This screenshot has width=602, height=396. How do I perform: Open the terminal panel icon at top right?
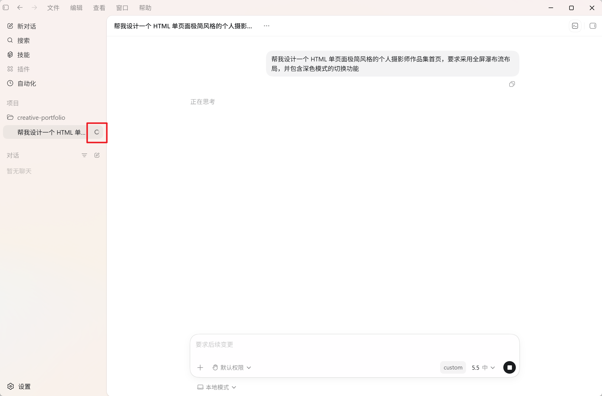point(575,26)
